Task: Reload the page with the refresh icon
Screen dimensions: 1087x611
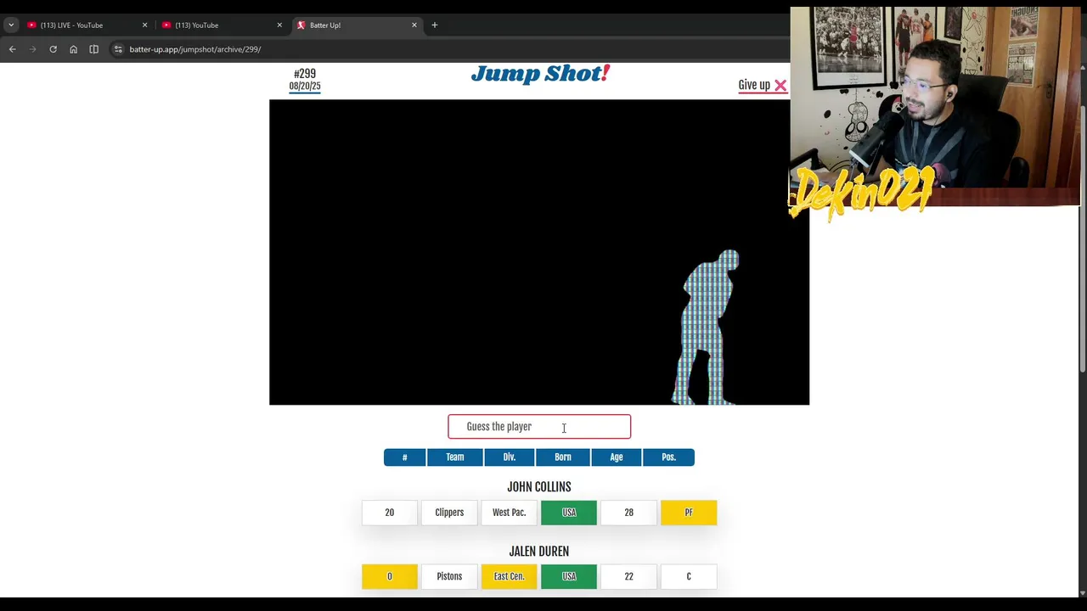Action: point(53,49)
